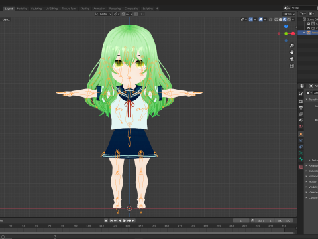The height and width of the screenshot is (239, 318).
Task: Switch to the Animation workspace tab
Action: [99, 9]
